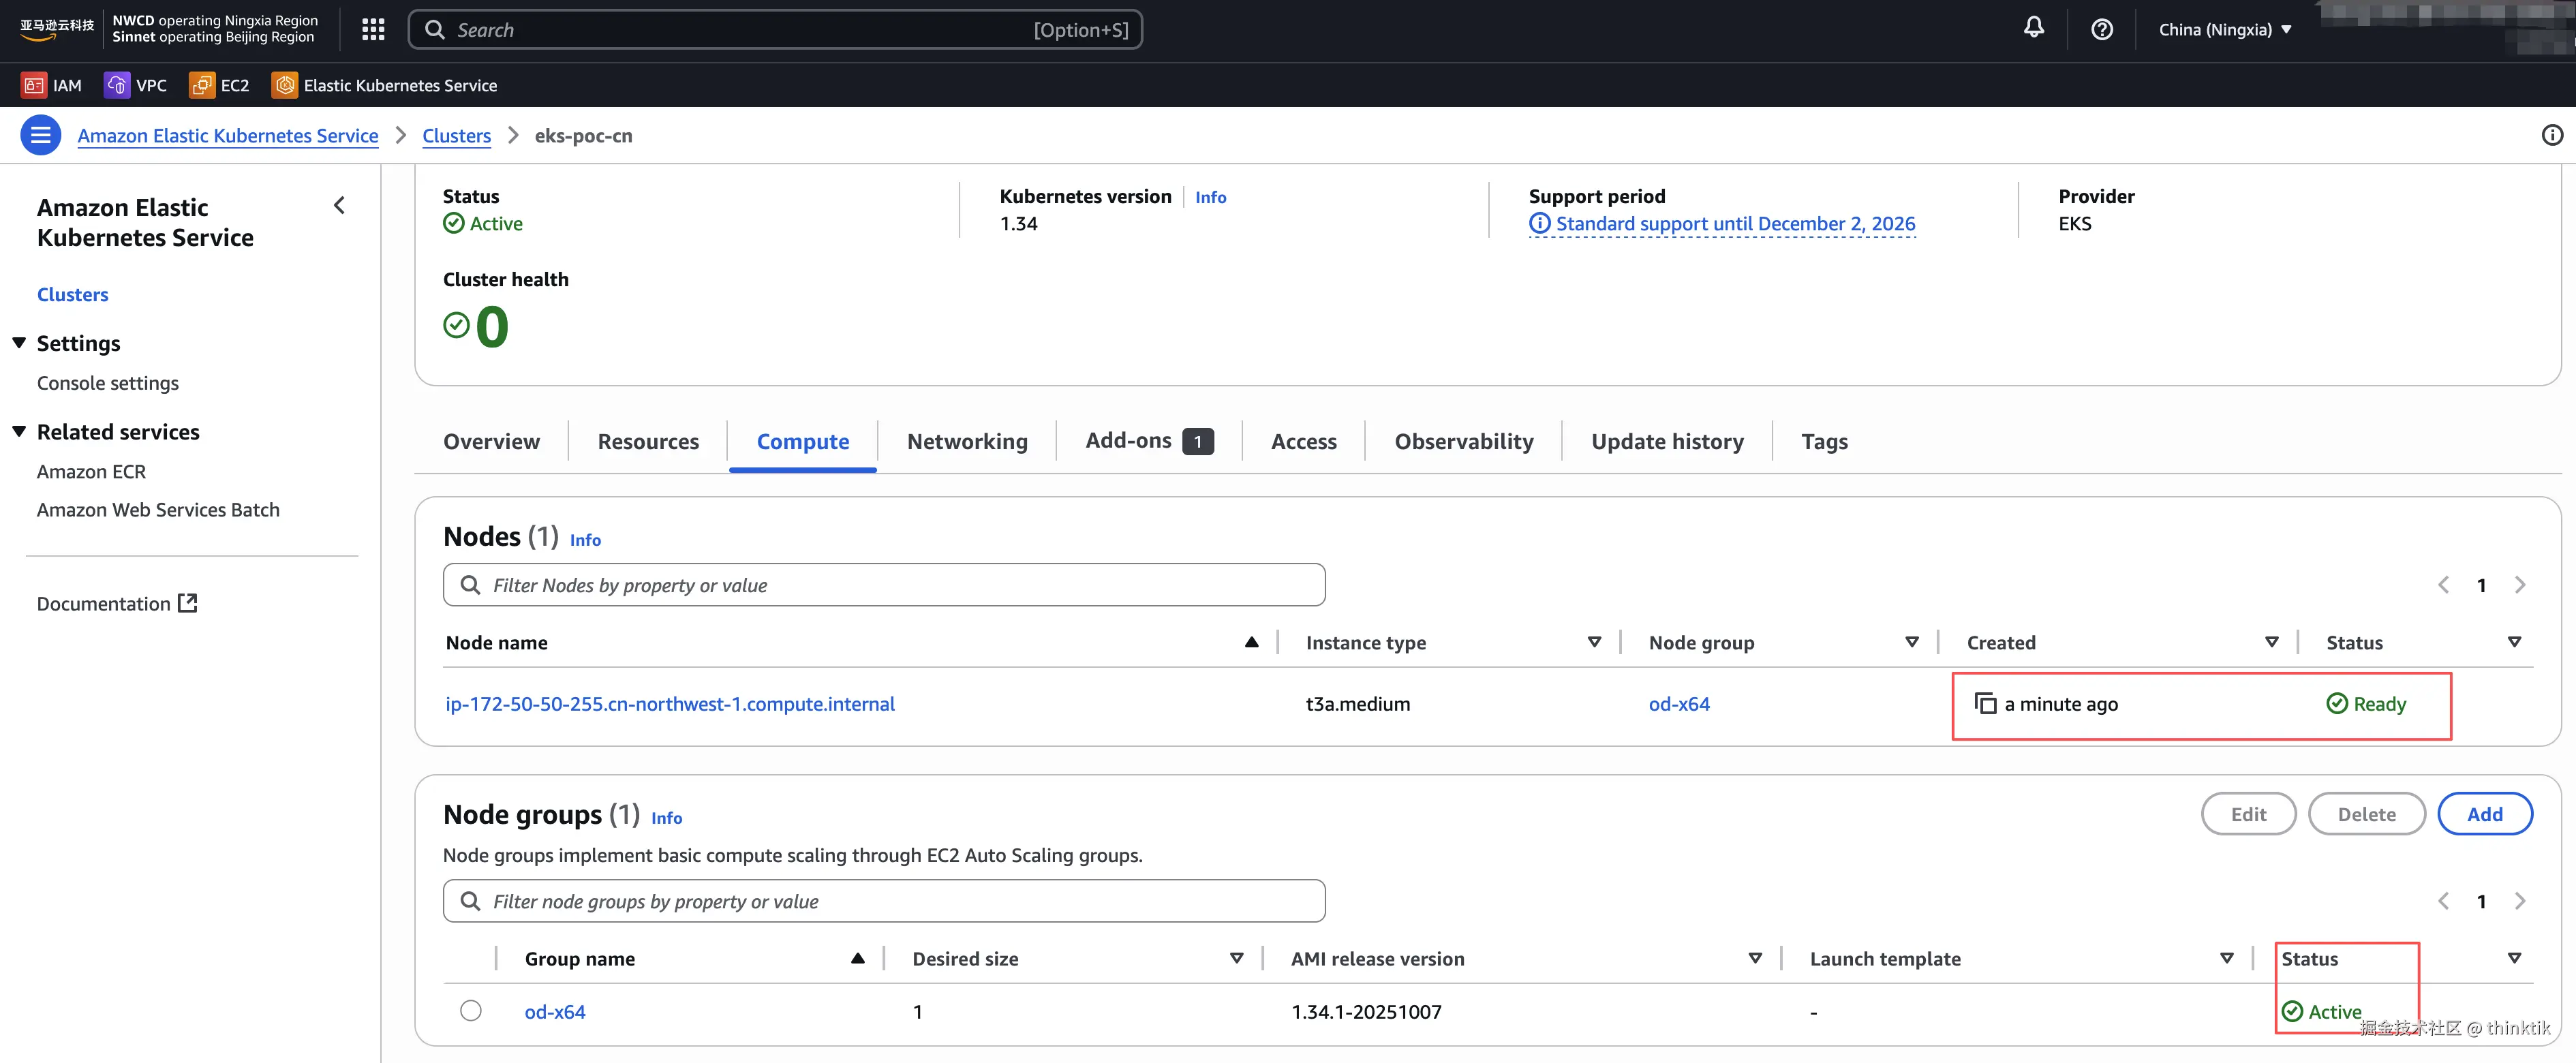
Task: Toggle the hamburger navigation menu button
Action: tap(40, 135)
